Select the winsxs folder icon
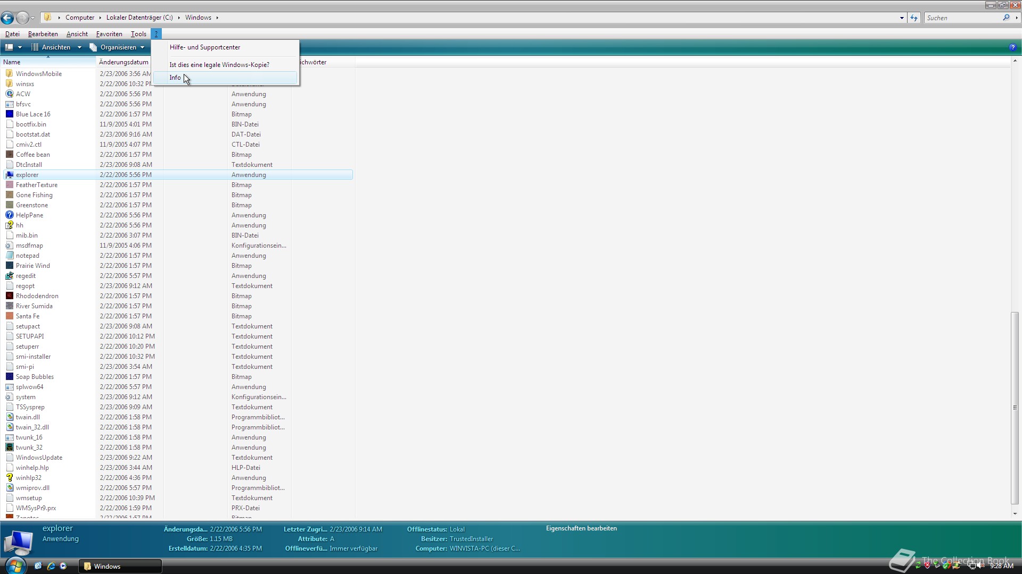The width and height of the screenshot is (1022, 574). click(x=9, y=83)
